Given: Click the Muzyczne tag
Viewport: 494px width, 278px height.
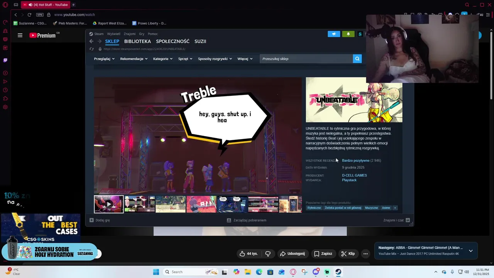Looking at the screenshot, I should (371, 208).
